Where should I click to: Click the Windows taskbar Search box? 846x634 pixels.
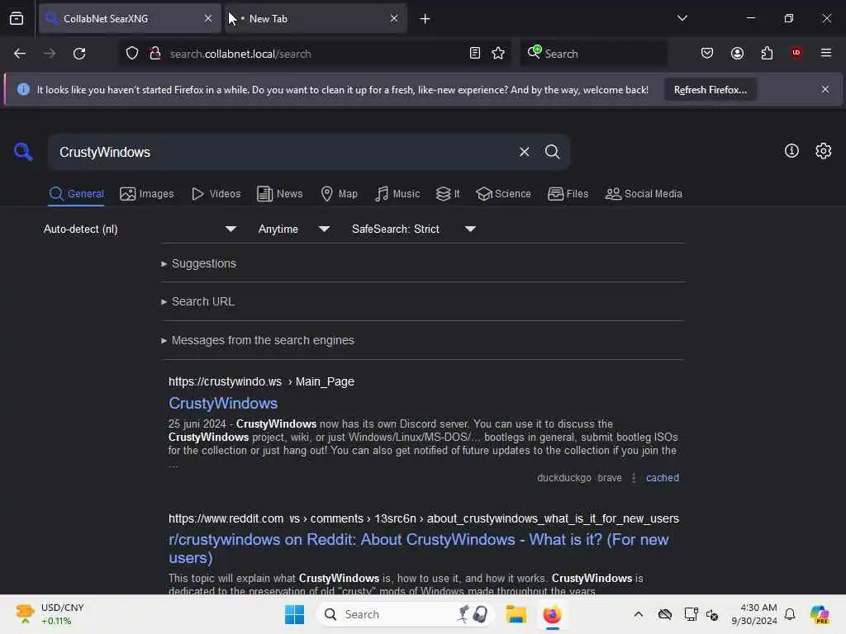tap(405, 614)
